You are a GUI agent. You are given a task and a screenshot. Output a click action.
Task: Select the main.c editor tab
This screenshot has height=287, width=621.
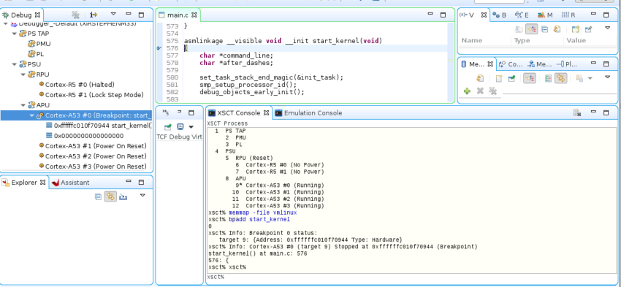tap(178, 15)
